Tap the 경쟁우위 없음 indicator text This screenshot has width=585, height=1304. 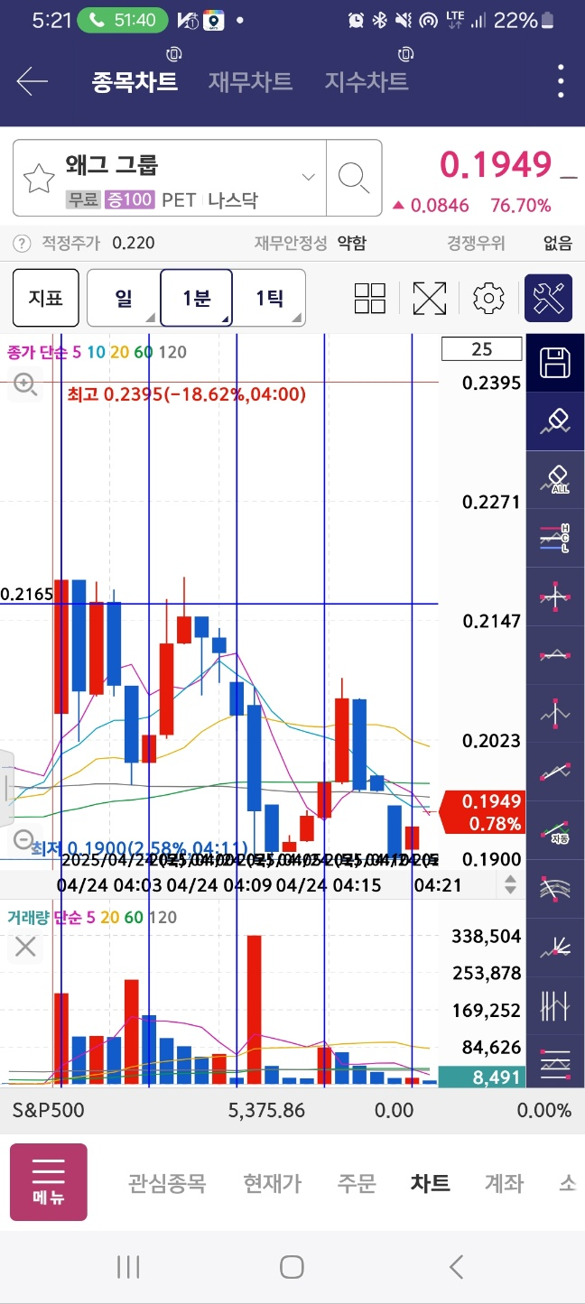point(509,243)
